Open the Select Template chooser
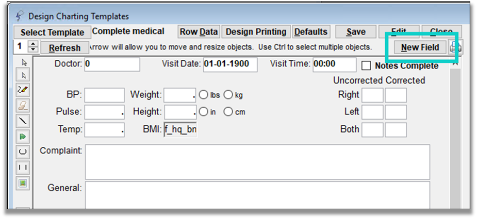477x219 pixels. (52, 32)
